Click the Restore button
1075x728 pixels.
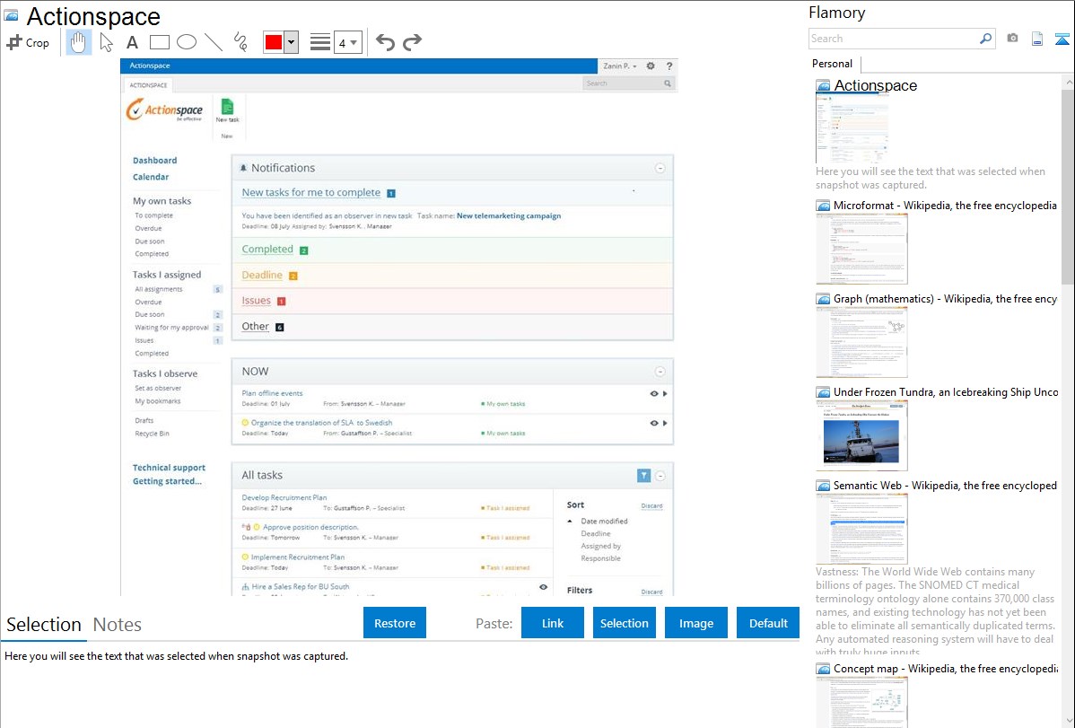tap(395, 623)
